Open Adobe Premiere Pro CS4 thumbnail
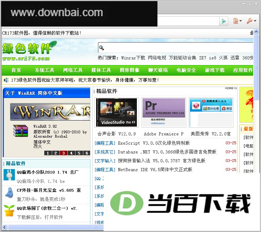This screenshot has height=232, width=261. click(x=164, y=112)
